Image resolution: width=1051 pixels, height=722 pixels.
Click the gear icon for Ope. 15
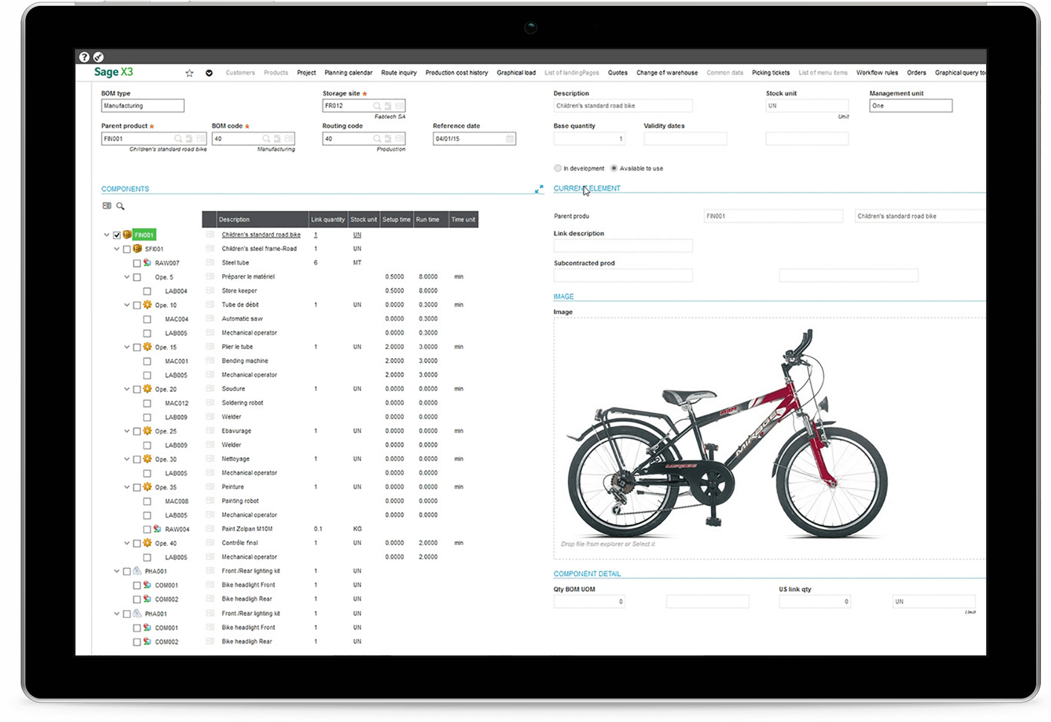[147, 347]
